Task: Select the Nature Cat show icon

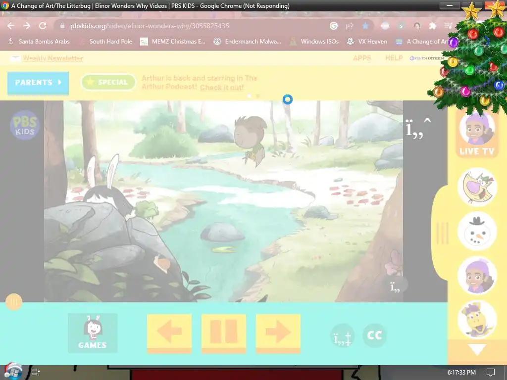Action: point(477,187)
